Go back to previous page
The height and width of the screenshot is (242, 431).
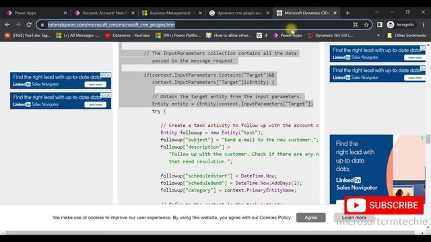click(7, 25)
